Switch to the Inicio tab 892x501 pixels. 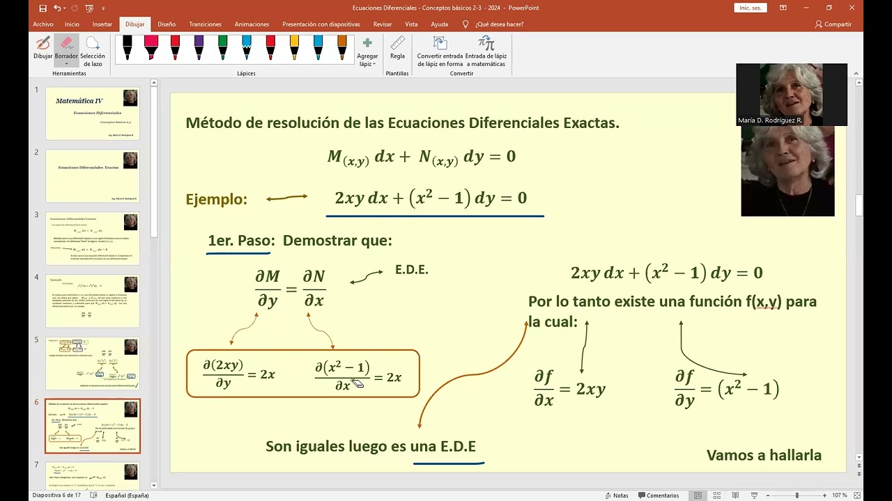[x=72, y=24]
